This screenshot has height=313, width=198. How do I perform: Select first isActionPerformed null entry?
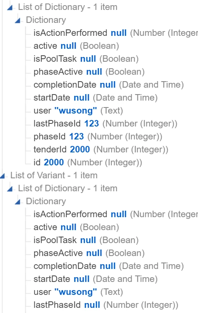click(x=116, y=33)
